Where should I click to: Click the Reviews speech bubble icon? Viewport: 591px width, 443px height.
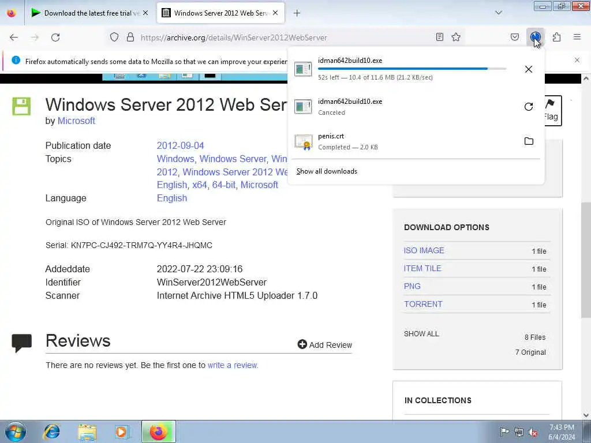point(21,343)
